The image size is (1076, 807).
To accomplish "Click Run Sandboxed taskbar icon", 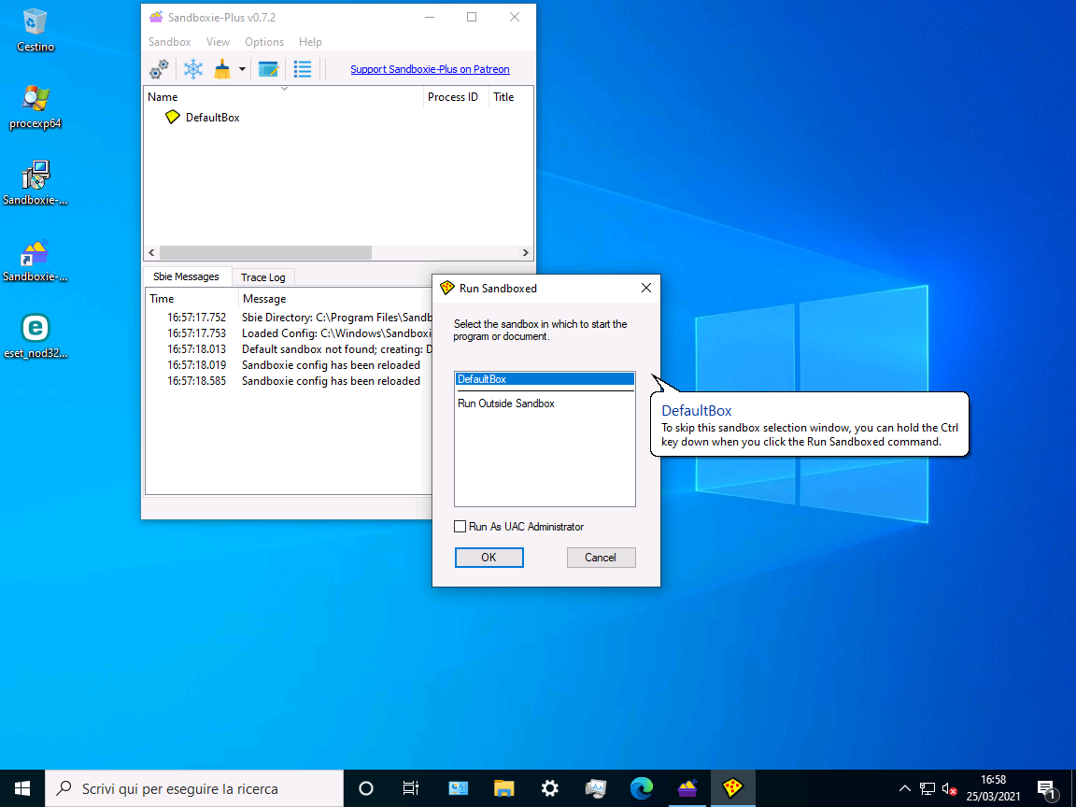I will click(x=733, y=788).
